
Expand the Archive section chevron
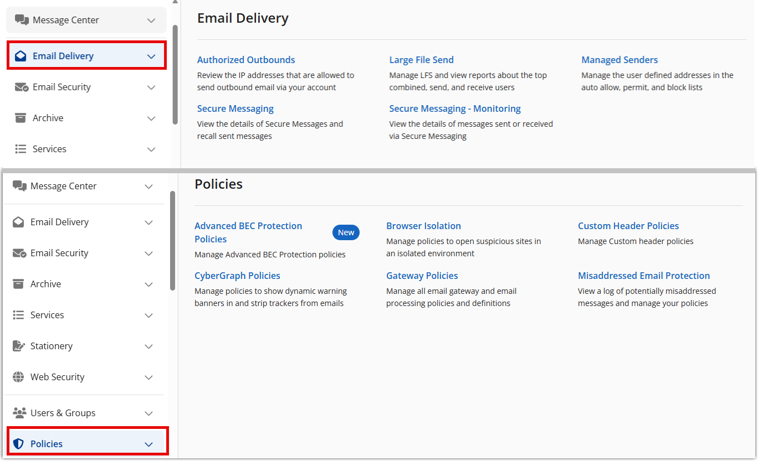[x=148, y=284]
